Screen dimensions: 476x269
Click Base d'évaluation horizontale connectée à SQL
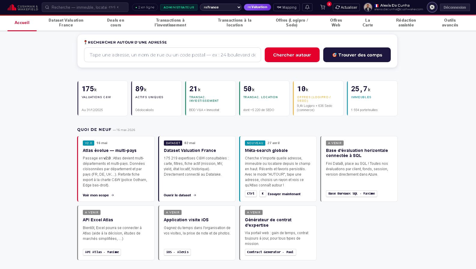[357, 153]
